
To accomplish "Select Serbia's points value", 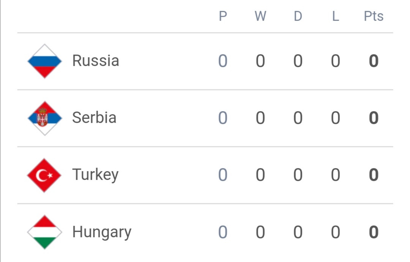I will pos(374,118).
